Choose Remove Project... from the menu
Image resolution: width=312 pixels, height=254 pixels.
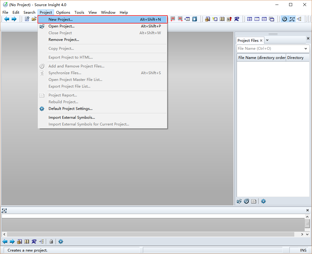click(x=103, y=40)
